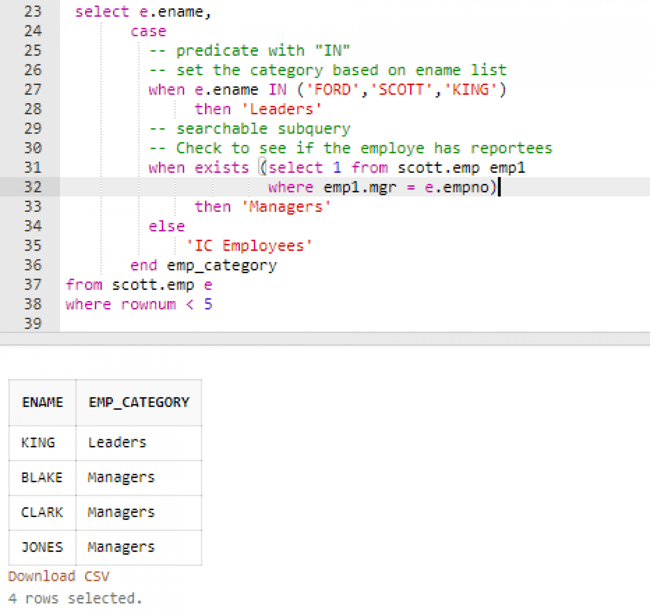Click the 'Leaders' string literal on line 28
The width and height of the screenshot is (650, 616).
[x=281, y=109]
